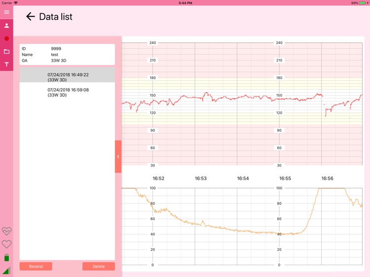Click the Resend button
The width and height of the screenshot is (370, 277).
click(36, 266)
